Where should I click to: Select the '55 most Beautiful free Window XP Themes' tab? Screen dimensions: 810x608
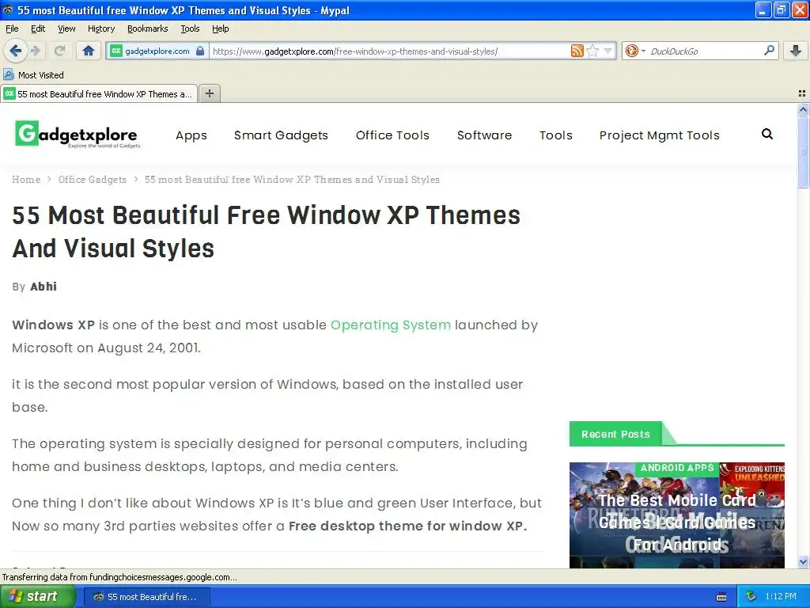click(99, 93)
